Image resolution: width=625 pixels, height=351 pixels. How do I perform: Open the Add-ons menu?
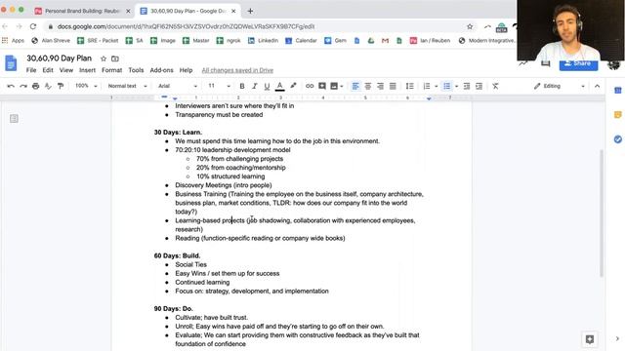click(161, 70)
